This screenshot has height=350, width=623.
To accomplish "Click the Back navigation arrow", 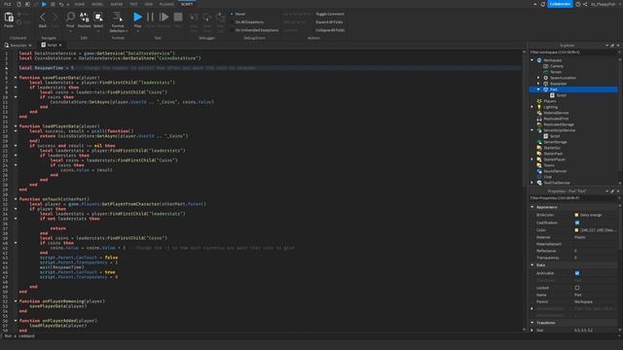I will click(x=43, y=17).
